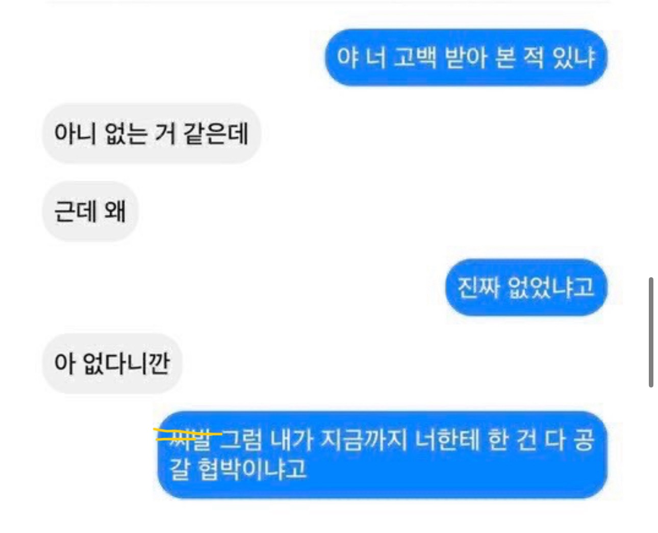Select the gray bubble '근데 왜'
Viewport: 658px width, 533px height.
click(x=90, y=211)
